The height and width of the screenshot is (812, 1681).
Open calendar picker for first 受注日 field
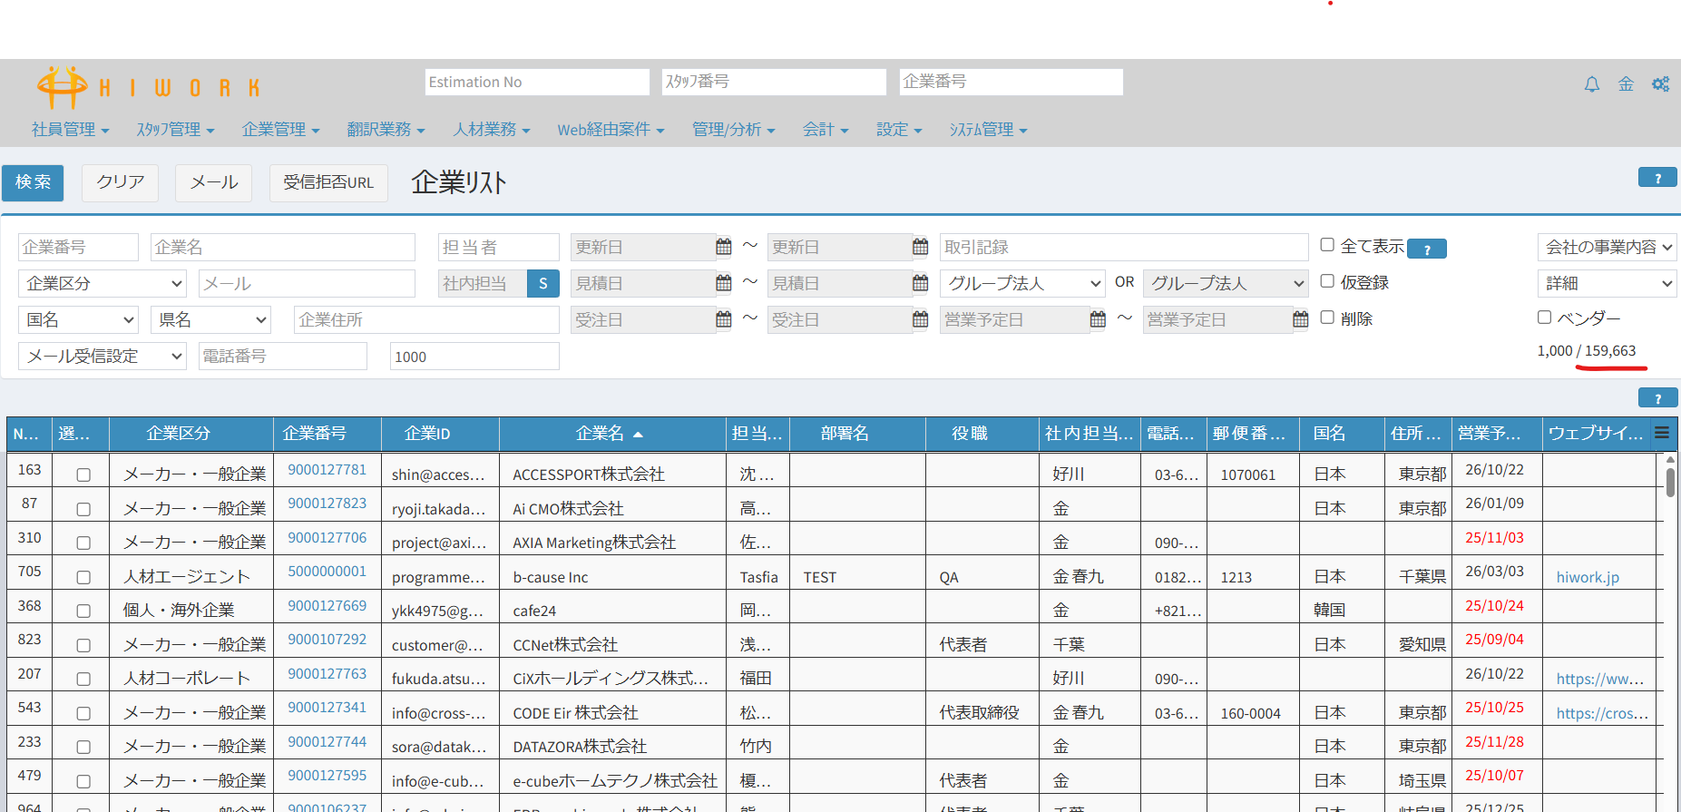[x=723, y=319]
